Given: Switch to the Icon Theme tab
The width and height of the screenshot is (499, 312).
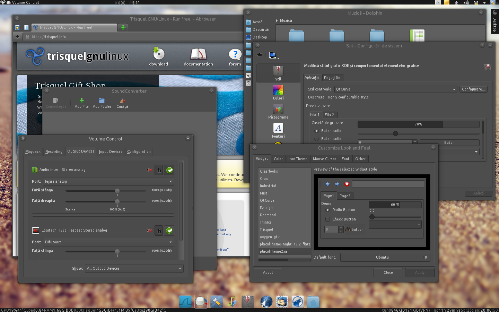Looking at the screenshot, I should coord(298,159).
